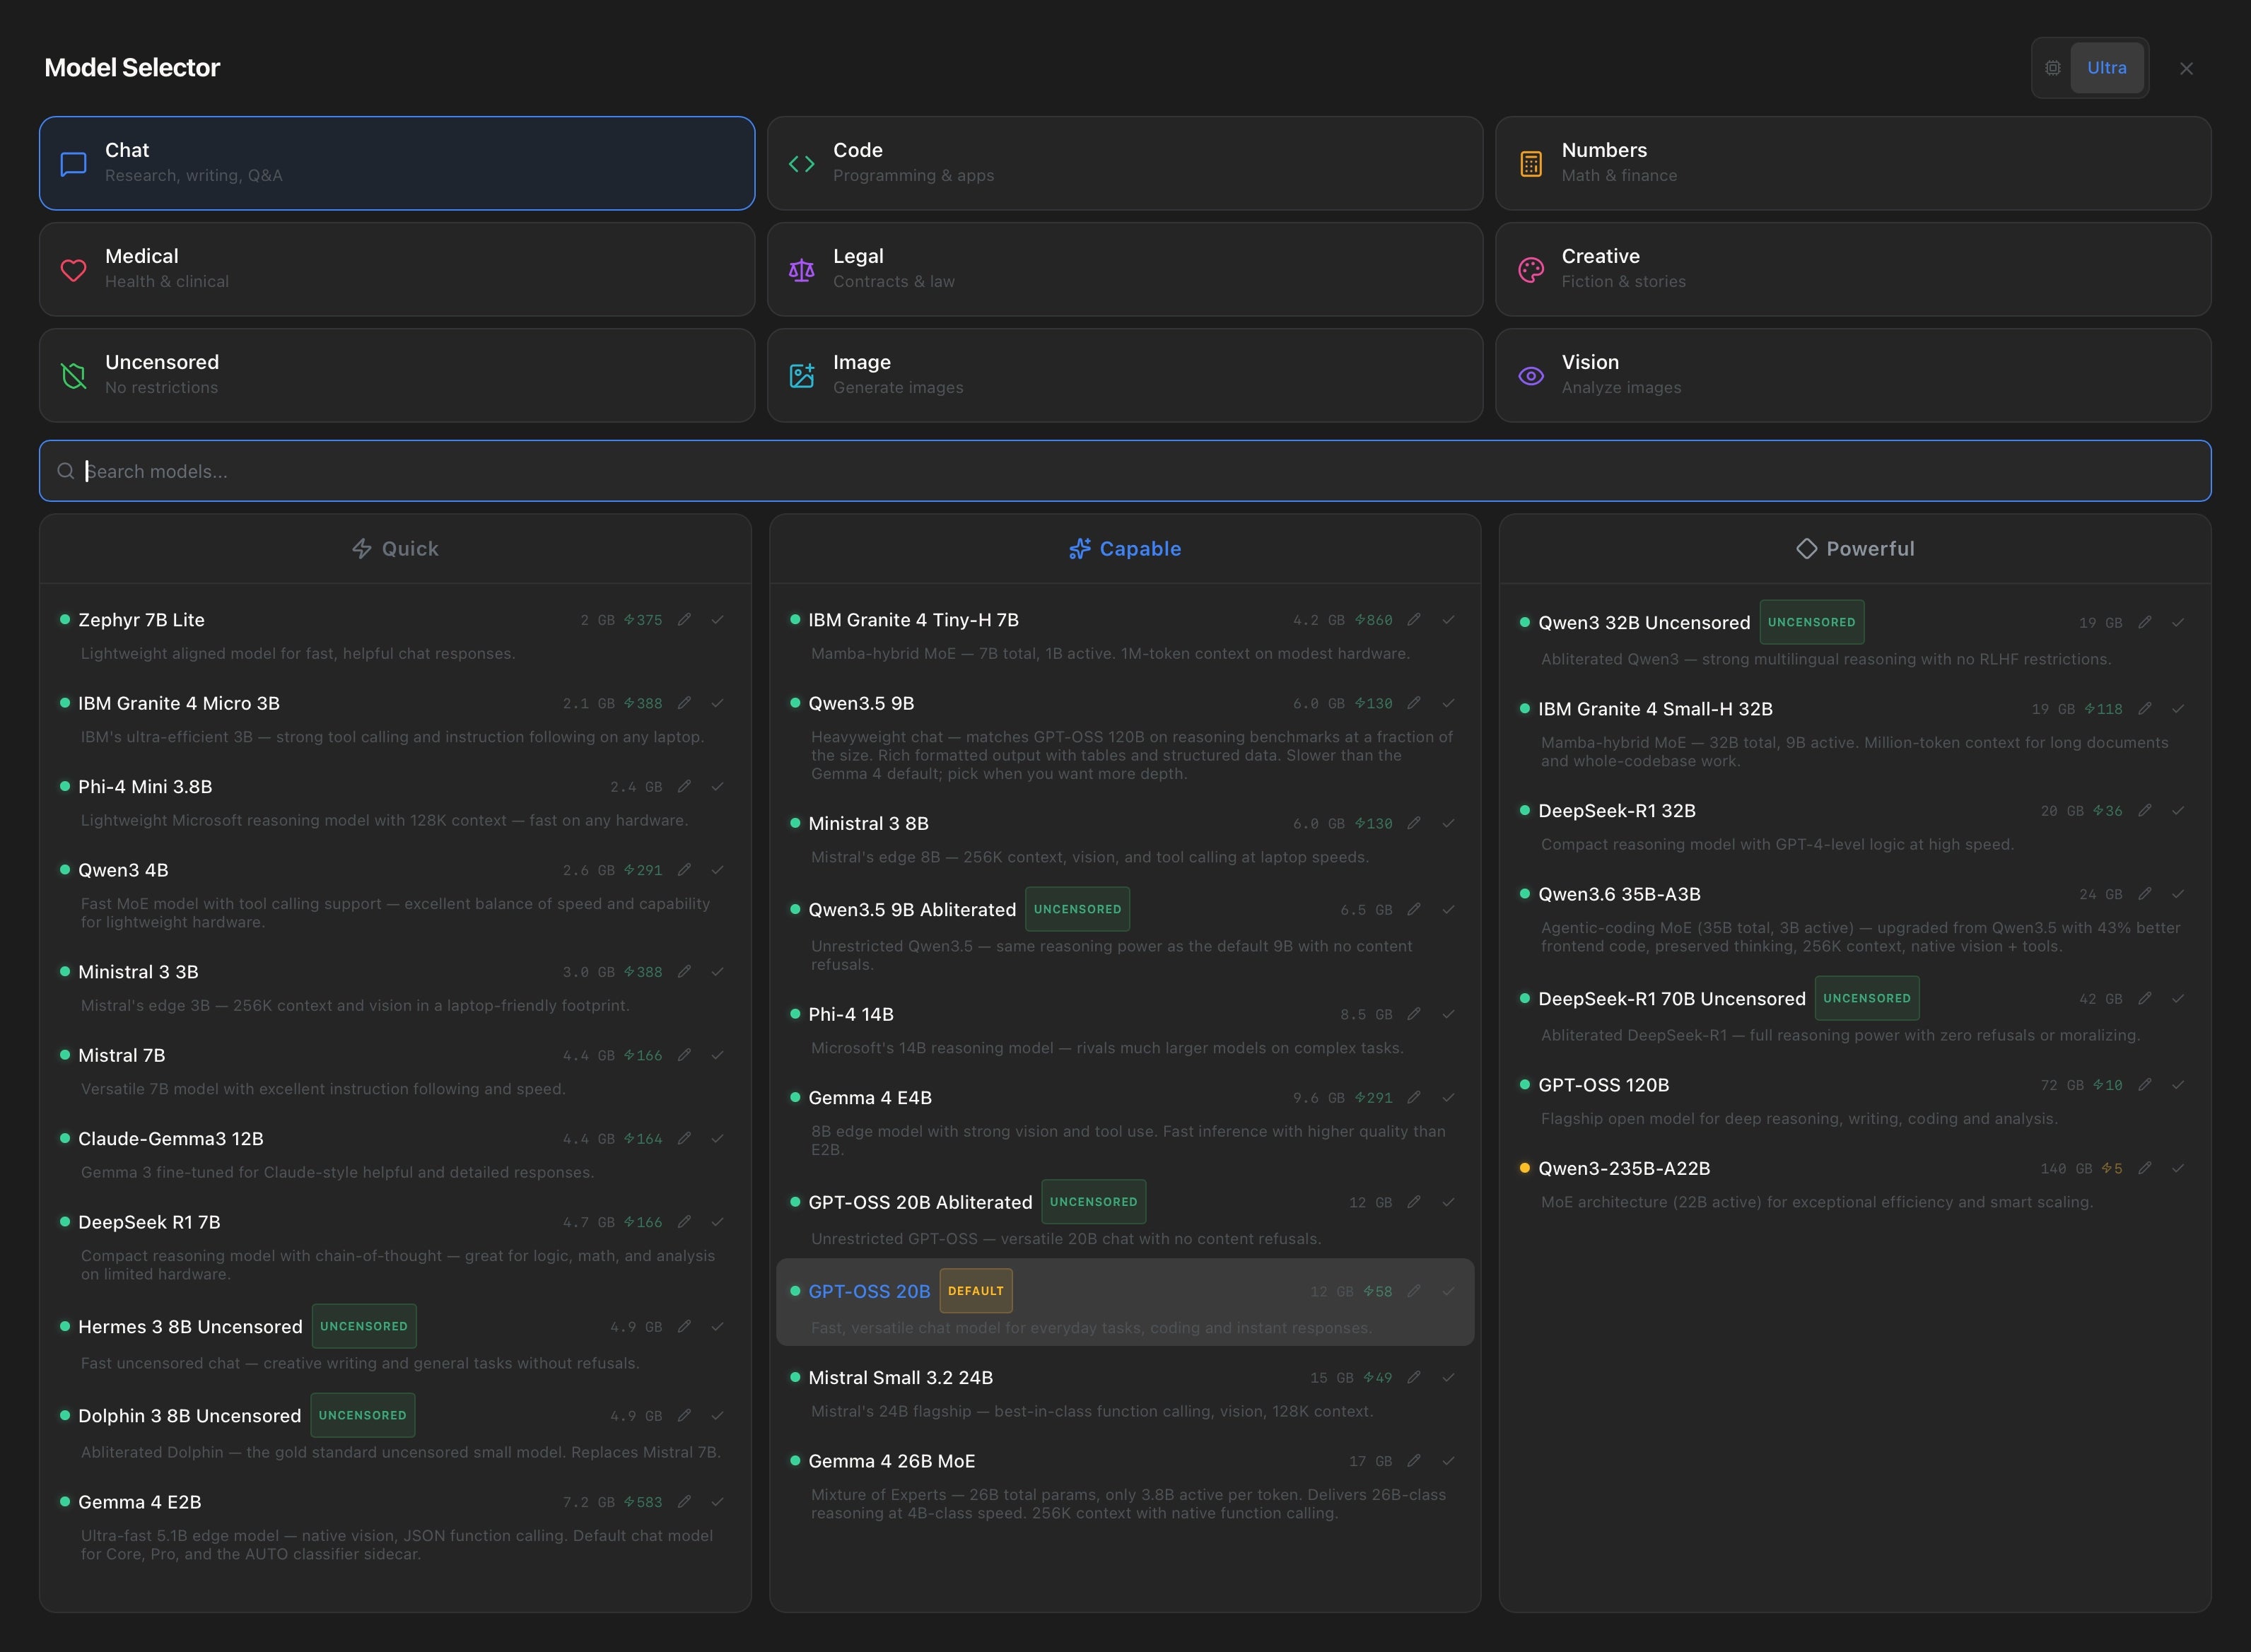The width and height of the screenshot is (2251, 1652).
Task: Click the edit pencil for GPT-OSS 20B default model
Action: point(1414,1291)
